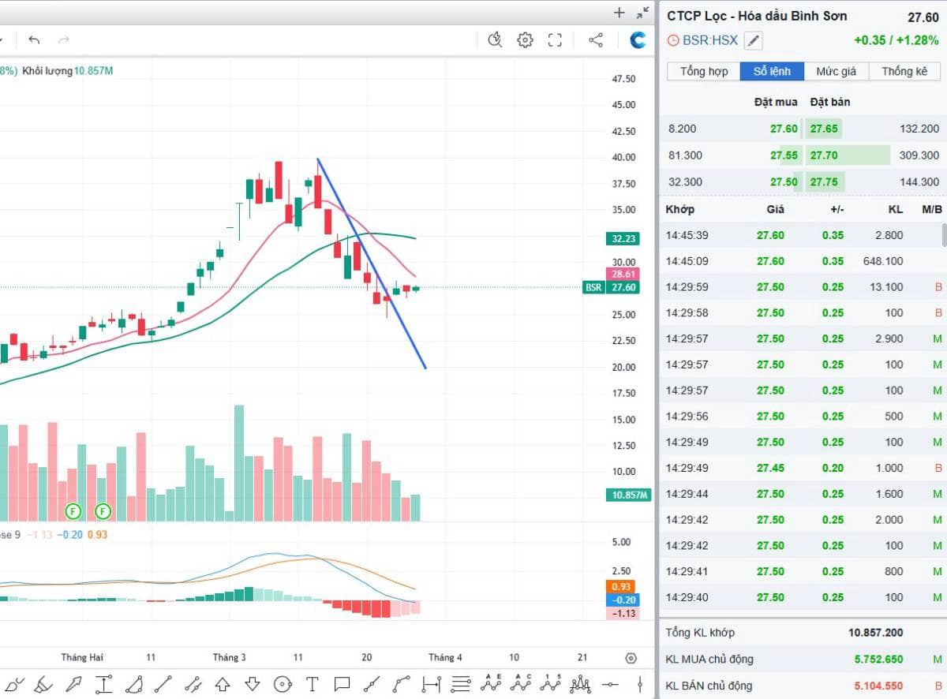Select the arrow down marker tool
Viewport: 947px width, 699px height.
coord(253,683)
